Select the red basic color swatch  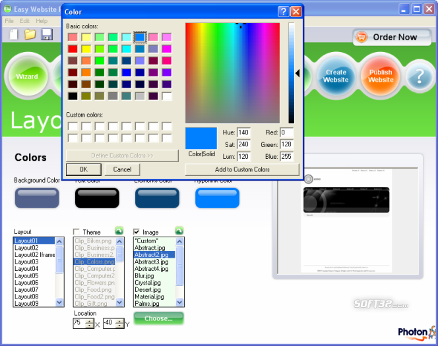click(x=73, y=49)
